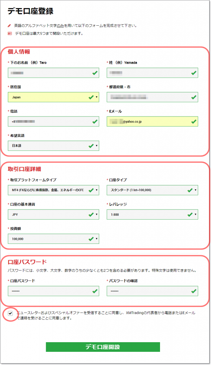Click green checkmark in 姓 field
The height and width of the screenshot is (365, 211).
click(x=194, y=73)
